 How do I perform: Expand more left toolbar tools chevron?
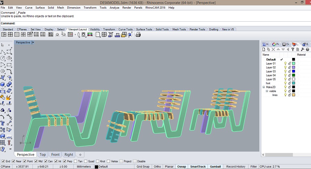point(10,149)
